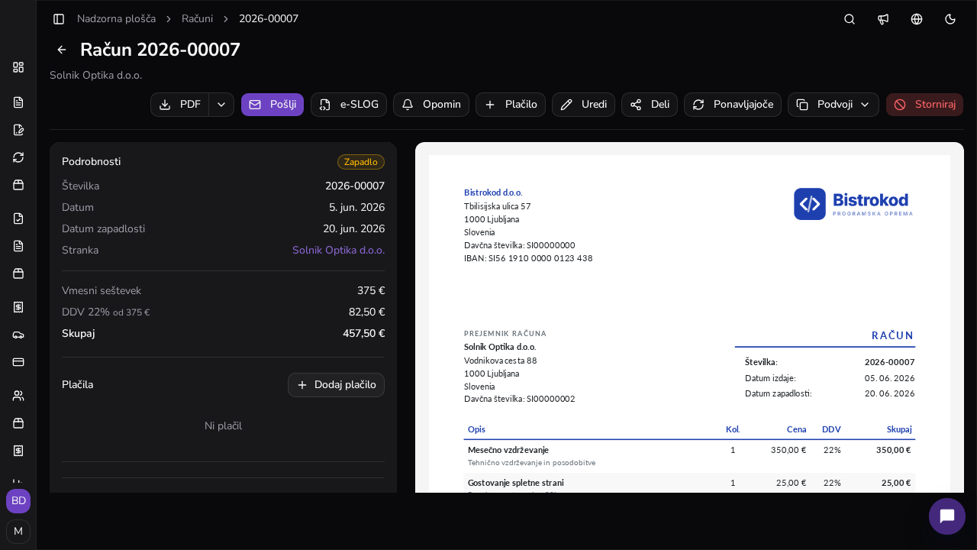Open the credit card icon in sidebar
Viewport: 977px width, 550px height.
click(18, 362)
